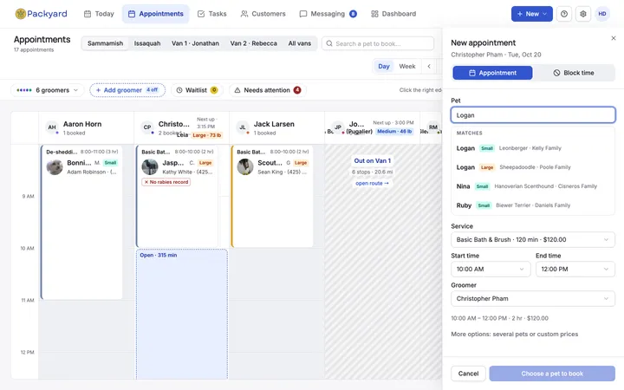Click the JL avatar for Jack Larsen

tap(243, 127)
